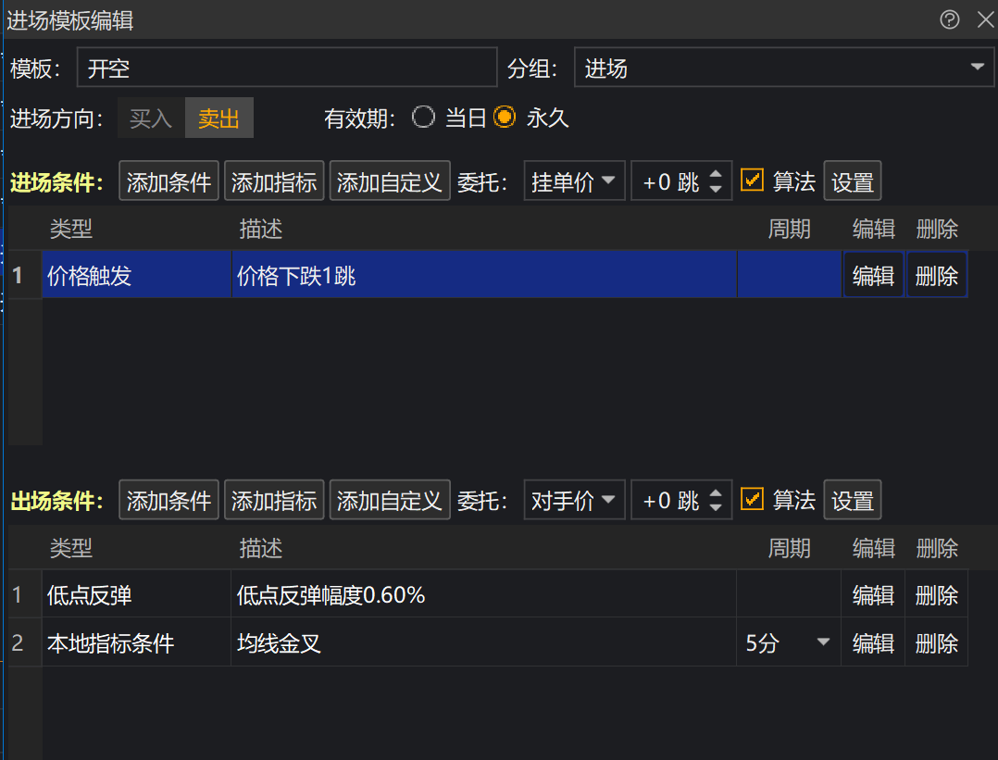Click 添加自定义 in the 进场条件 section
The image size is (998, 760).
pos(389,181)
